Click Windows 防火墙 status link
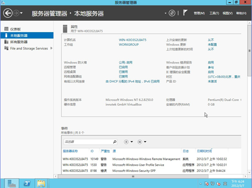The image size is (252, 188). pos(125,62)
